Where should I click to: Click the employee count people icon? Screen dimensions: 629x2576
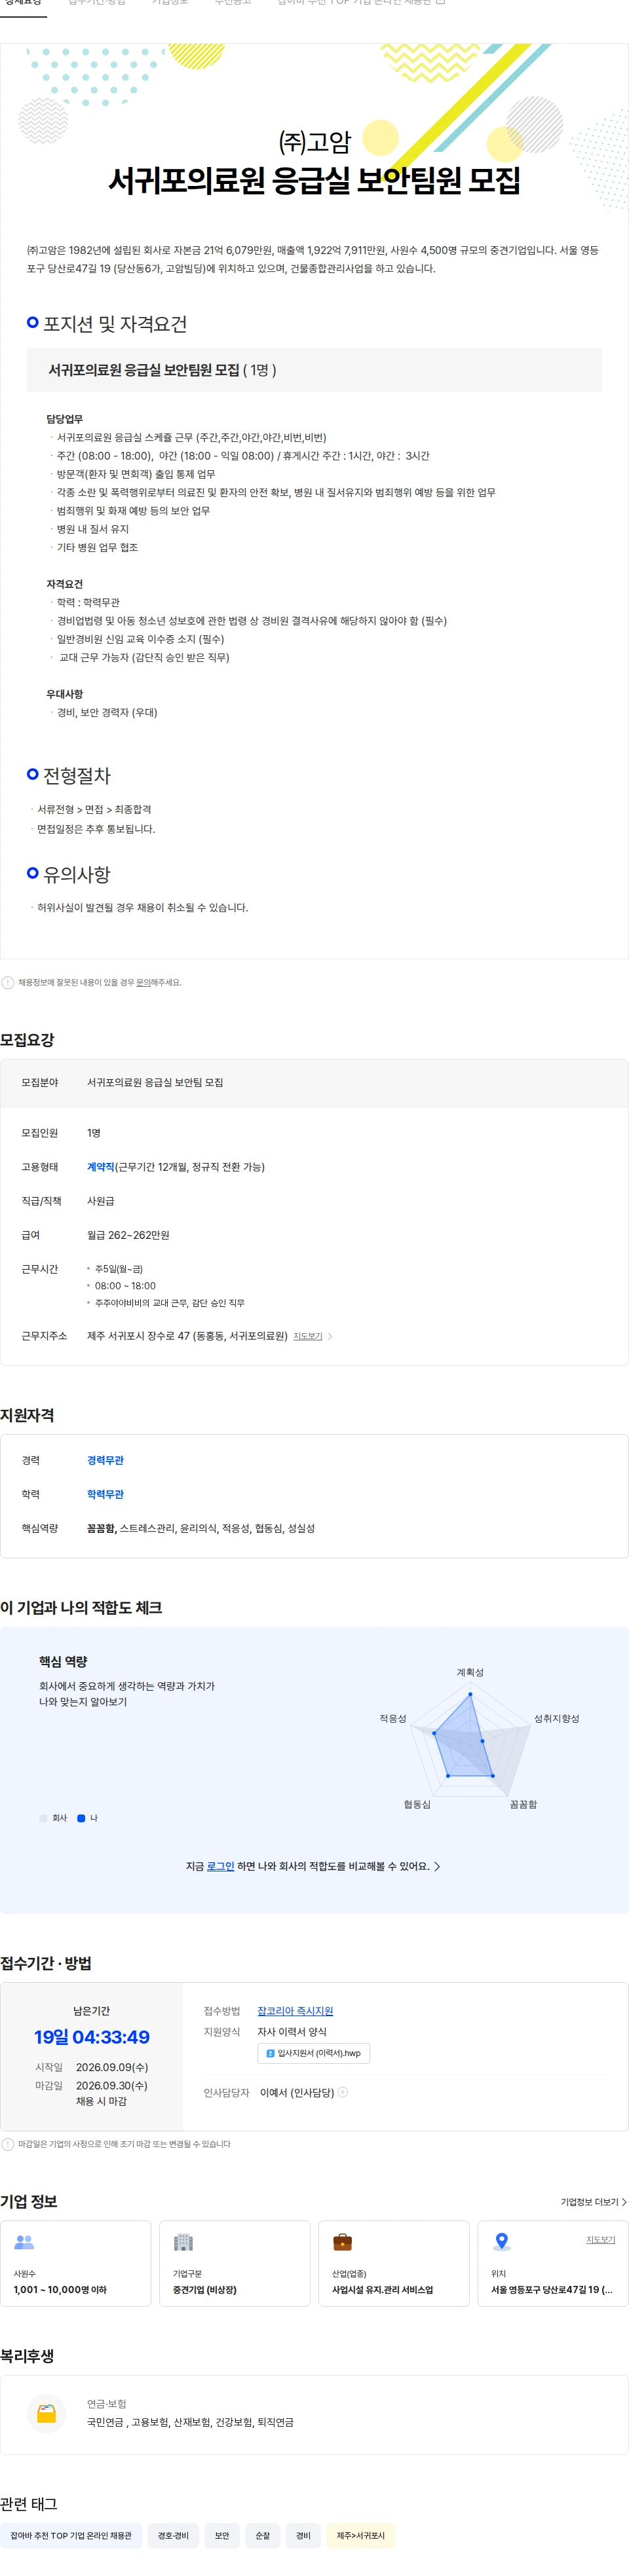point(24,2243)
